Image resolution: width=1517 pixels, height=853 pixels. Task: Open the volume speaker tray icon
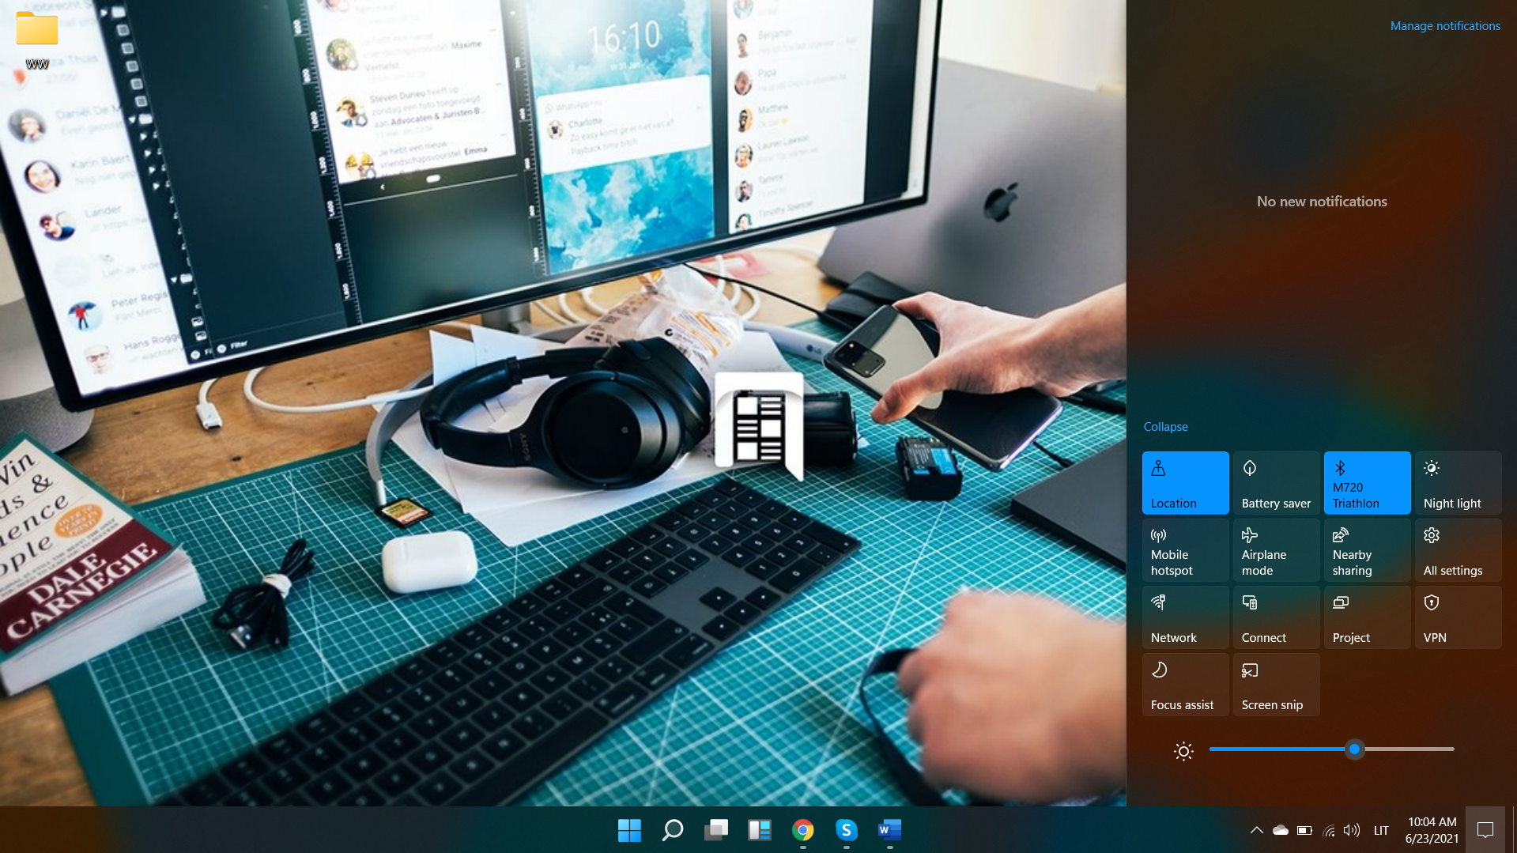click(1352, 830)
